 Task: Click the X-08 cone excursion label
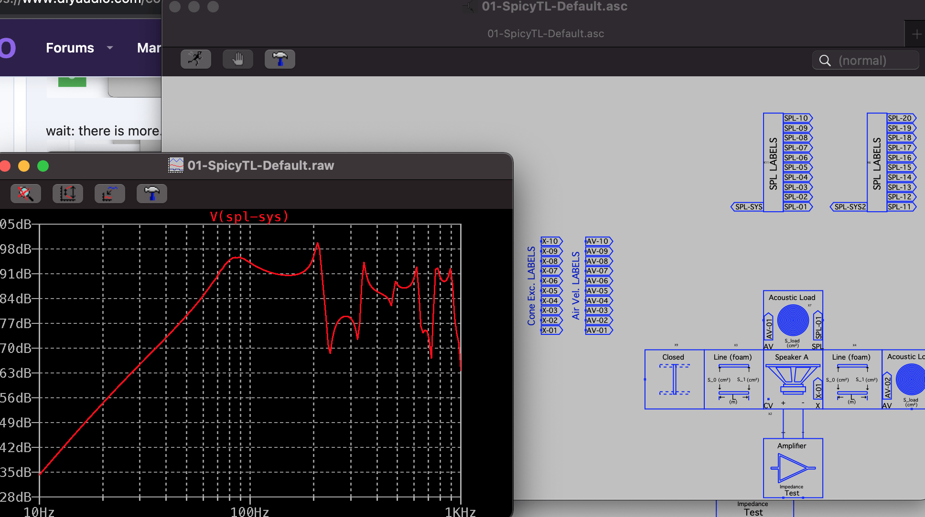point(551,261)
